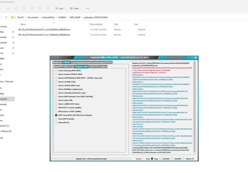Maximize the Android Utility PRO window

click(192, 57)
